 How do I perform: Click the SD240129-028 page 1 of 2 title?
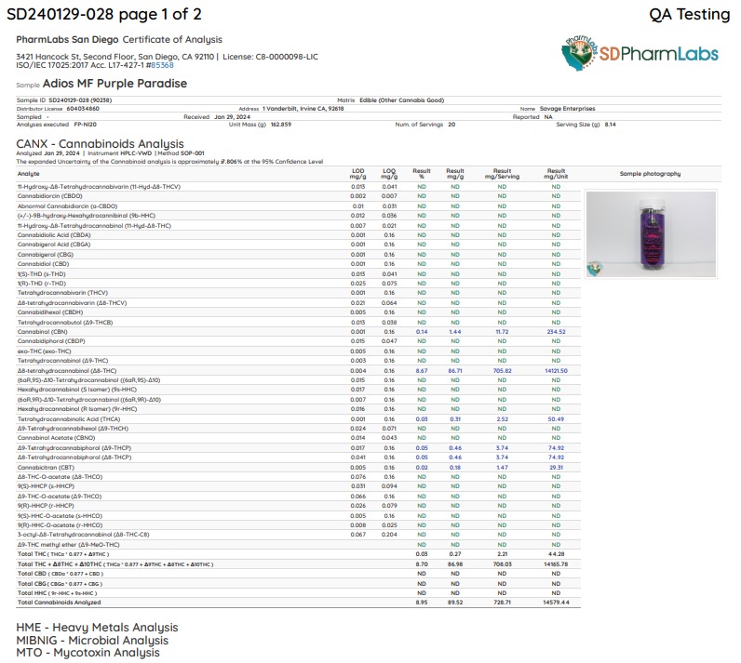tap(104, 14)
